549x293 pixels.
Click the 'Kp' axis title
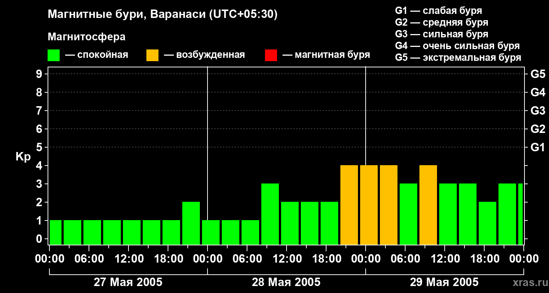(x=23, y=157)
